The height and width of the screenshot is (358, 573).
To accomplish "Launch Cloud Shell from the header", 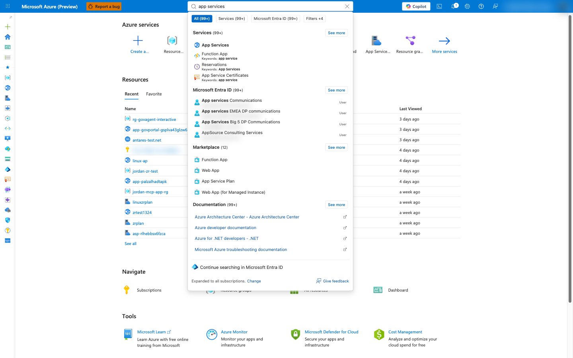I will [x=439, y=6].
